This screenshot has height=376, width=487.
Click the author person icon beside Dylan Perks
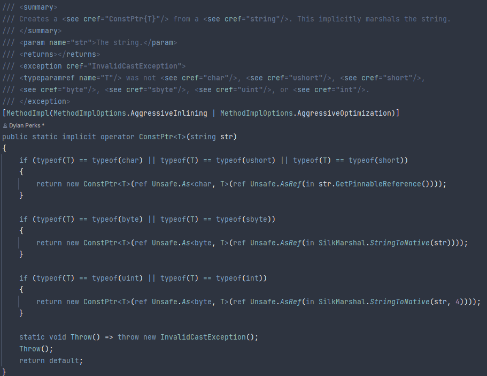click(x=5, y=126)
